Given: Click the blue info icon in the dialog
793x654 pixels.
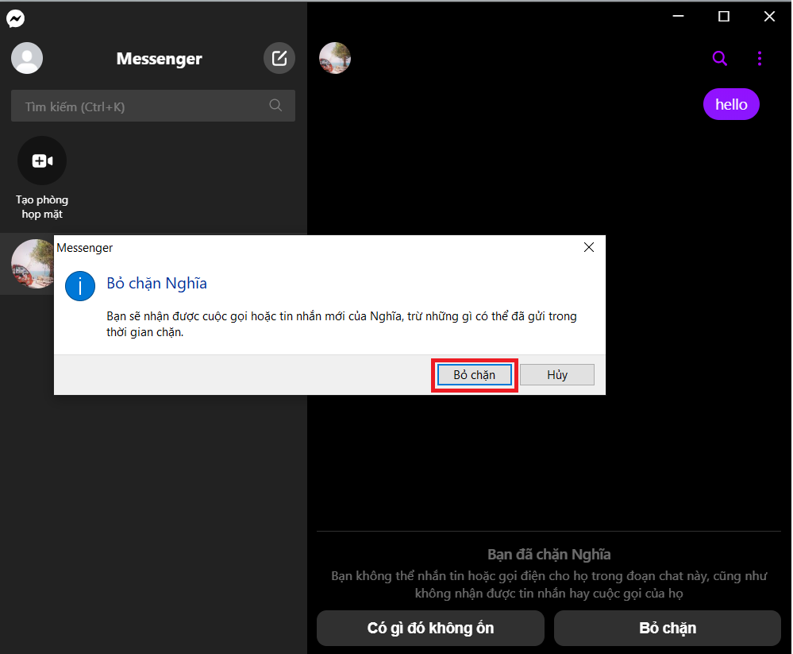Looking at the screenshot, I should (x=79, y=286).
